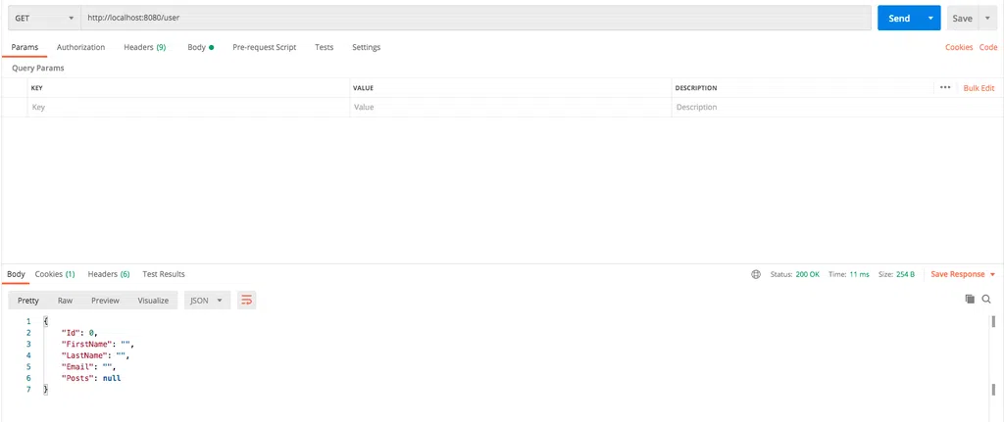Copy response body with the copy icon
Screen dimensions: 1004x422
point(970,299)
